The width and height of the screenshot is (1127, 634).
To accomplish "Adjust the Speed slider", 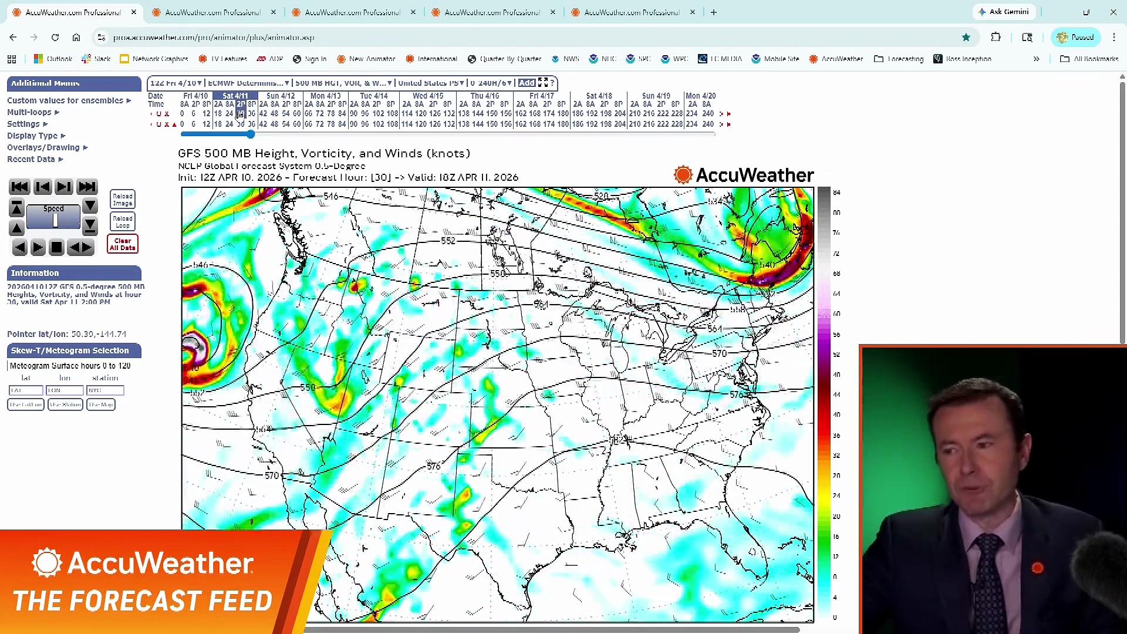I will (x=55, y=221).
